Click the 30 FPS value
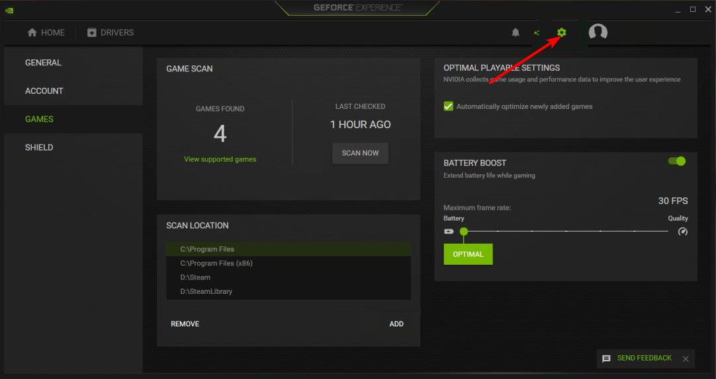716x379 pixels. tap(672, 201)
